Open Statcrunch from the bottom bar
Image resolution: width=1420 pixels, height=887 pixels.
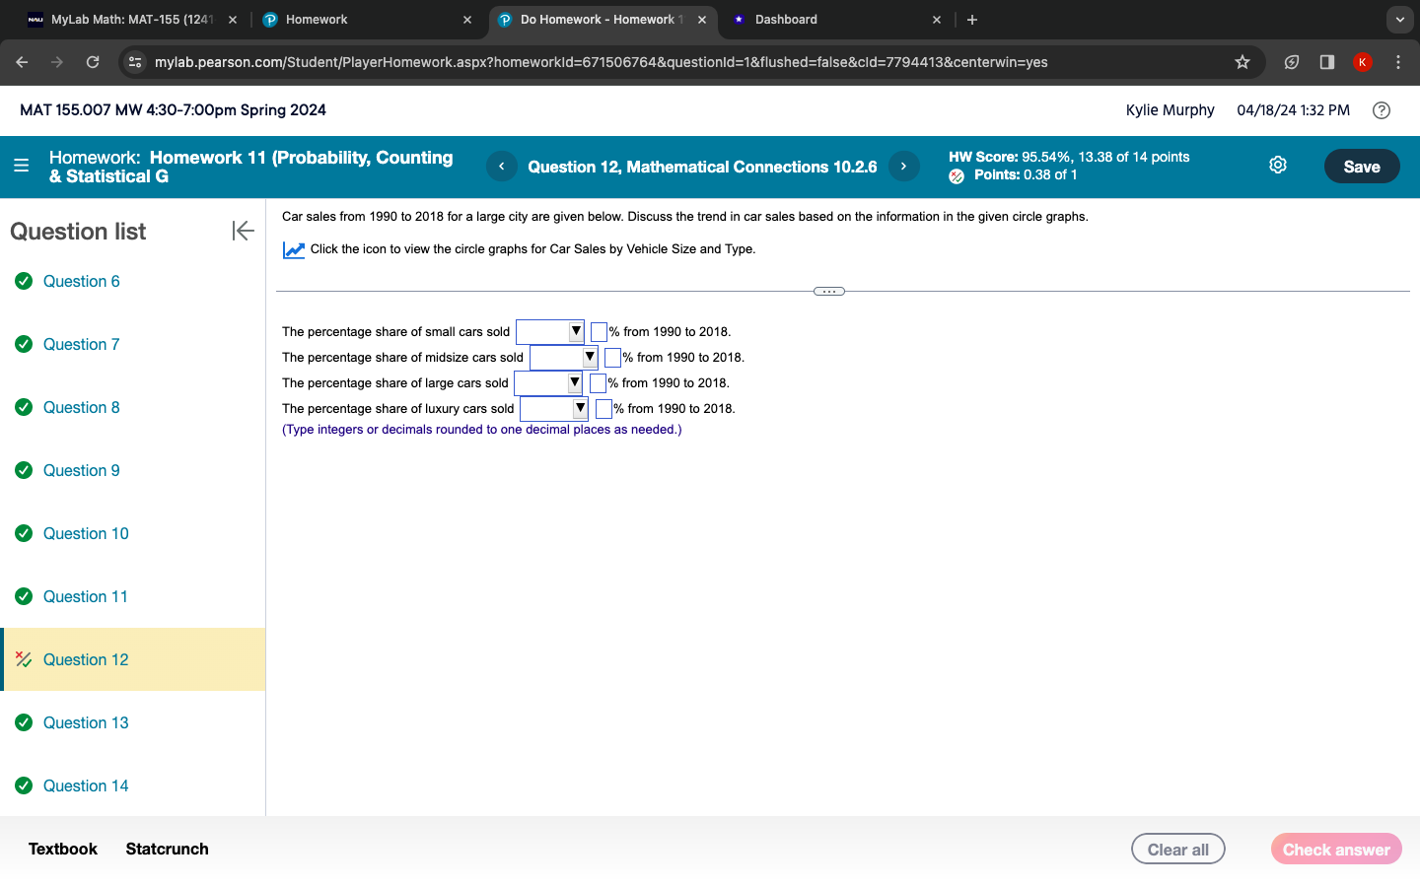pos(167,849)
